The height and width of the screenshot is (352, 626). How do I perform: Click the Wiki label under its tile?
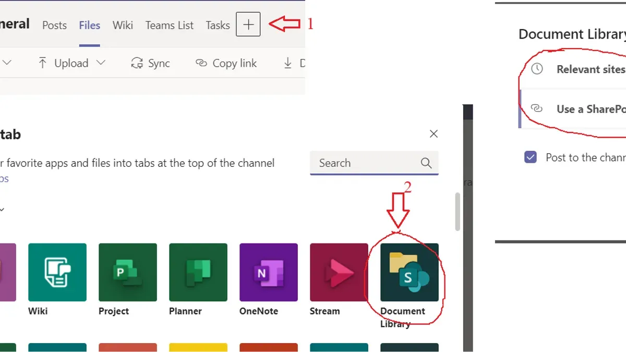(38, 311)
